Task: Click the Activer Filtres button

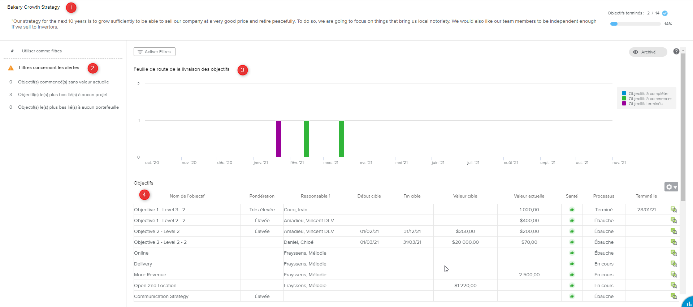Action: pyautogui.click(x=155, y=52)
